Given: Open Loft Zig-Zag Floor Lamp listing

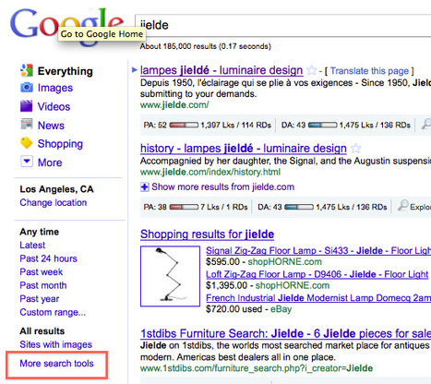Looking at the screenshot, I should 317,274.
